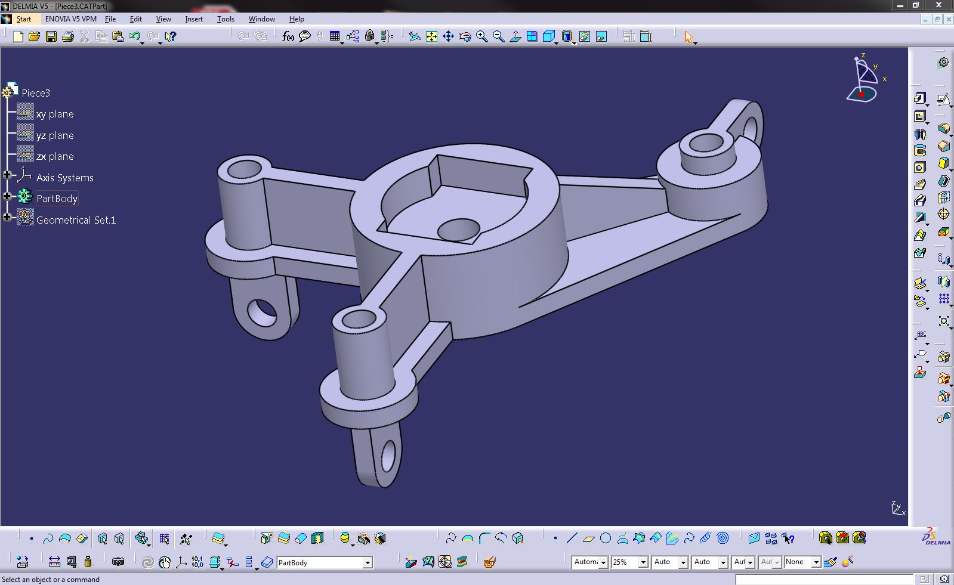Viewport: 954px width, 585px height.
Task: Expand the PartBody node
Action: coord(7,196)
